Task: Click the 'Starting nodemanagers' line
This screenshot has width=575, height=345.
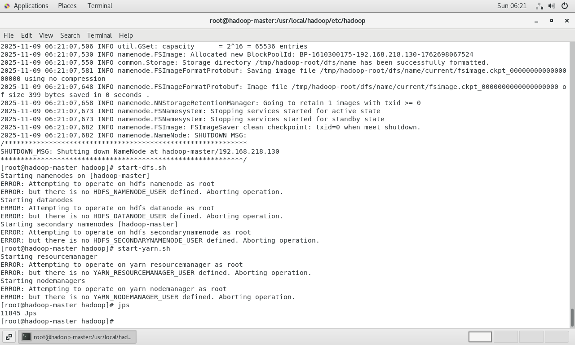Action: pos(43,281)
